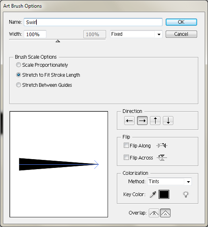This screenshot has width=208, height=227.
Task: Open the Colorization Method Tints dropdown
Action: pyautogui.click(x=170, y=182)
